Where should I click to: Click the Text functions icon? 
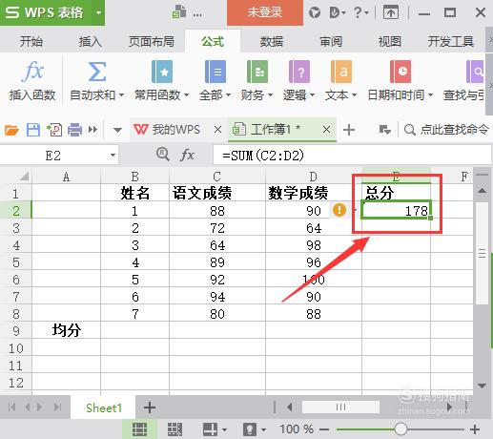pos(341,72)
